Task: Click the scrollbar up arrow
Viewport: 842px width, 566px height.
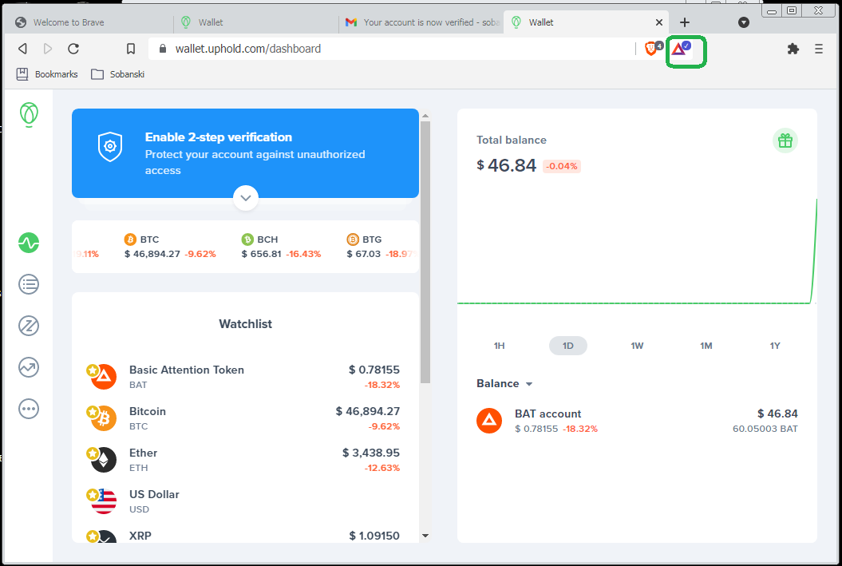Action: pos(425,116)
